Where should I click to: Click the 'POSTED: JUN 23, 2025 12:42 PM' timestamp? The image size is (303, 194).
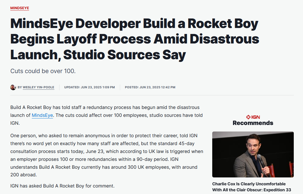coord(150,87)
